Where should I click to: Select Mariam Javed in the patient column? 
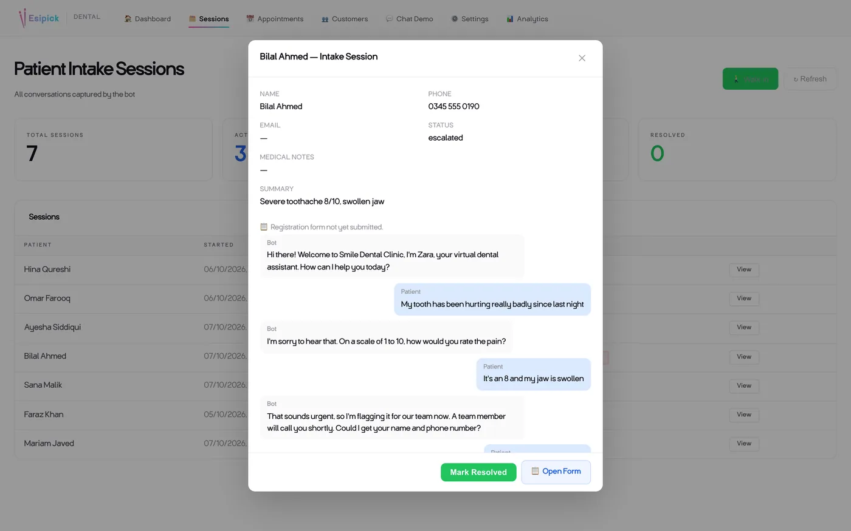pos(49,444)
